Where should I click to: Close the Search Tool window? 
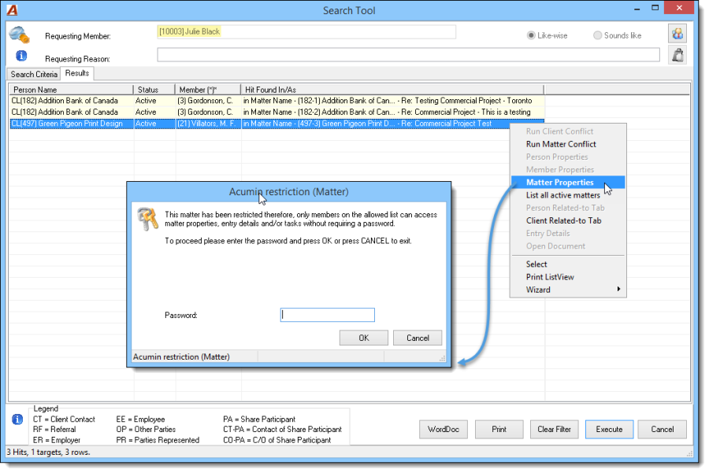click(679, 8)
